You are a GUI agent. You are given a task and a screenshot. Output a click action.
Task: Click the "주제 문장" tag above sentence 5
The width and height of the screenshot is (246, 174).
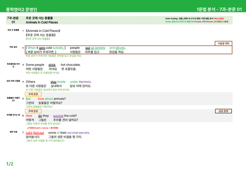(x=33, y=94)
